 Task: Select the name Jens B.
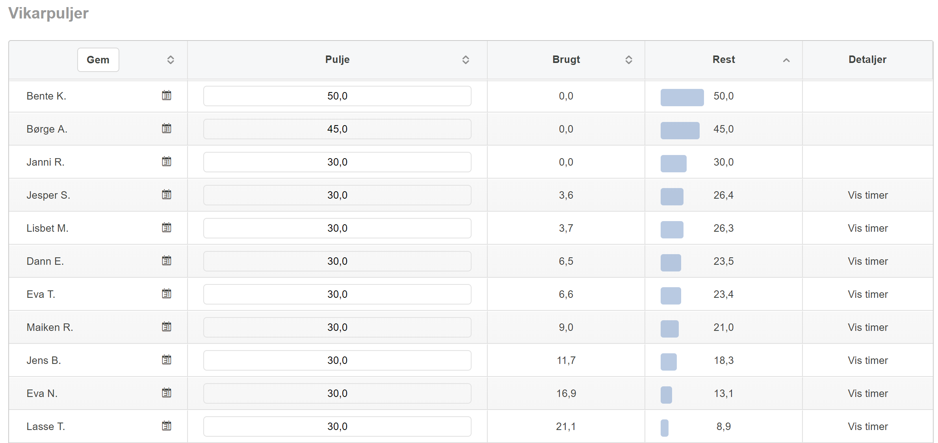tap(44, 360)
